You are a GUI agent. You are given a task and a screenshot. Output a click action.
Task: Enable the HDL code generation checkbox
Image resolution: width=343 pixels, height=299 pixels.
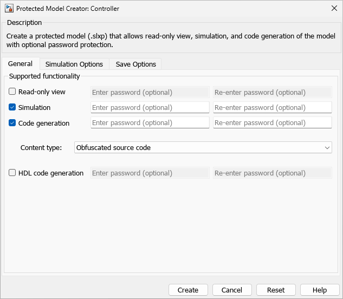coord(12,173)
